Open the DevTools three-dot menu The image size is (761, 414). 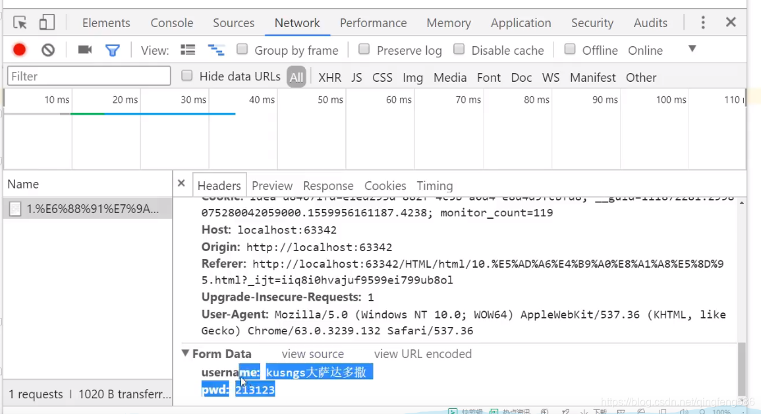(x=703, y=22)
